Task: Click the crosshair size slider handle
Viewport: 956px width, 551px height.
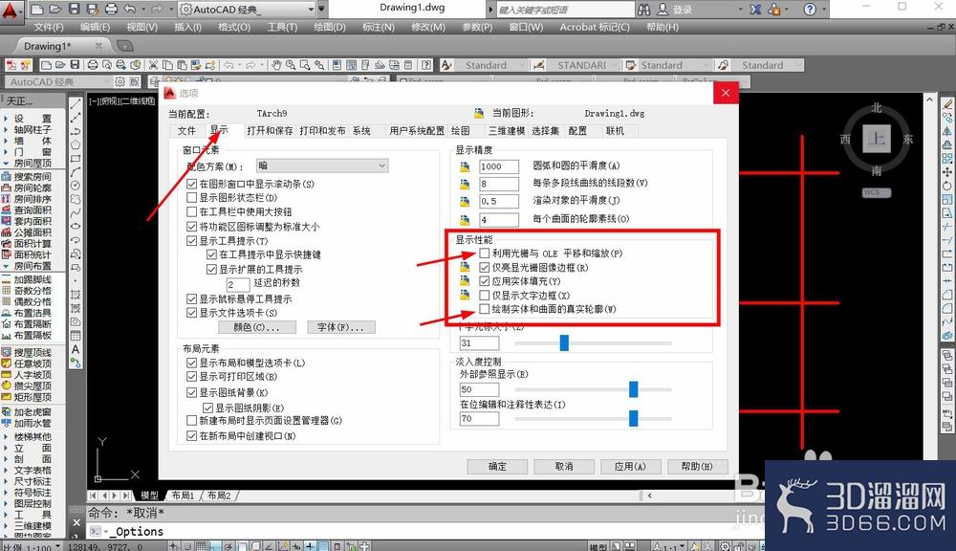Action: 564,342
